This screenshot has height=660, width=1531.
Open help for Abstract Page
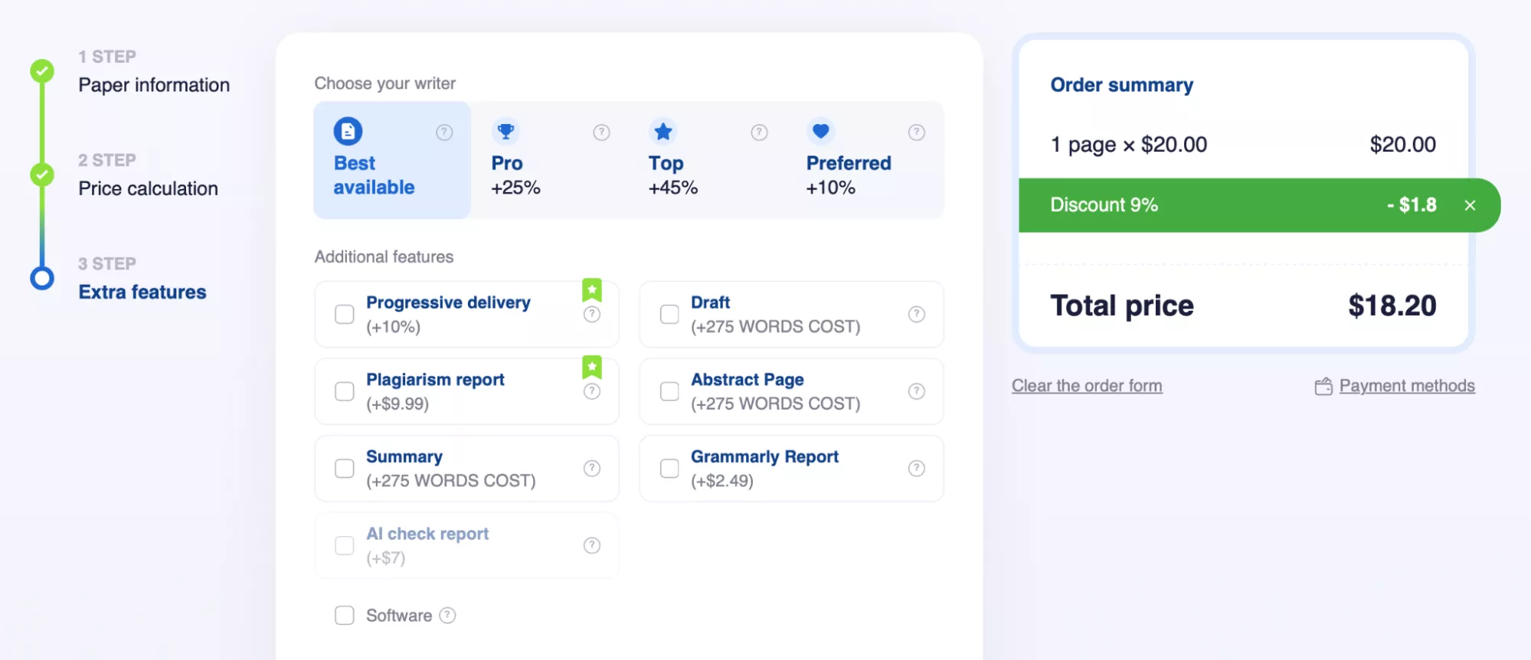pos(917,391)
